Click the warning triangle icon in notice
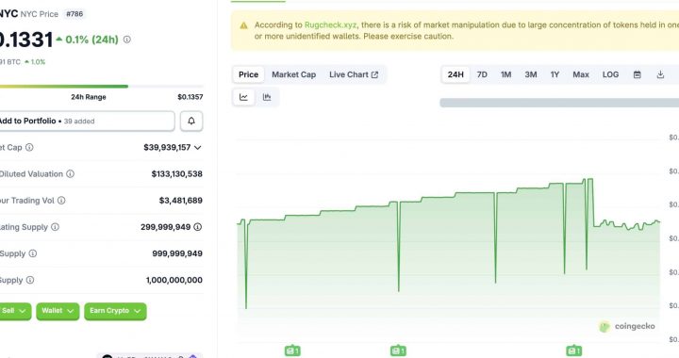 click(x=244, y=25)
